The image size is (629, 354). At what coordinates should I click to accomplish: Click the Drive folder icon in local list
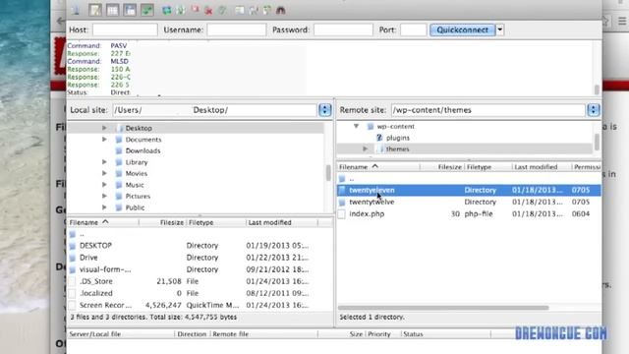(72, 258)
